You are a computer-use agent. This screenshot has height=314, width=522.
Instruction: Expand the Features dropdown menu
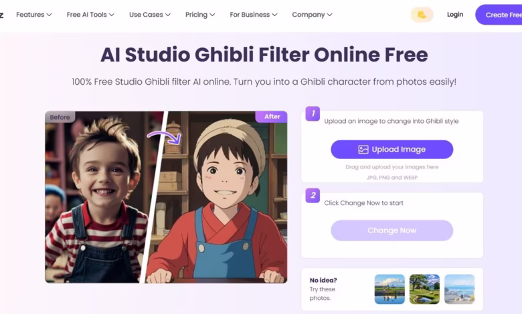coord(33,15)
